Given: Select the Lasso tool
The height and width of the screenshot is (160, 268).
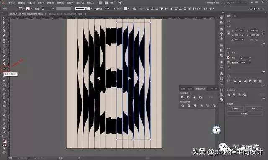Looking at the screenshot, I should click(x=4, y=31).
